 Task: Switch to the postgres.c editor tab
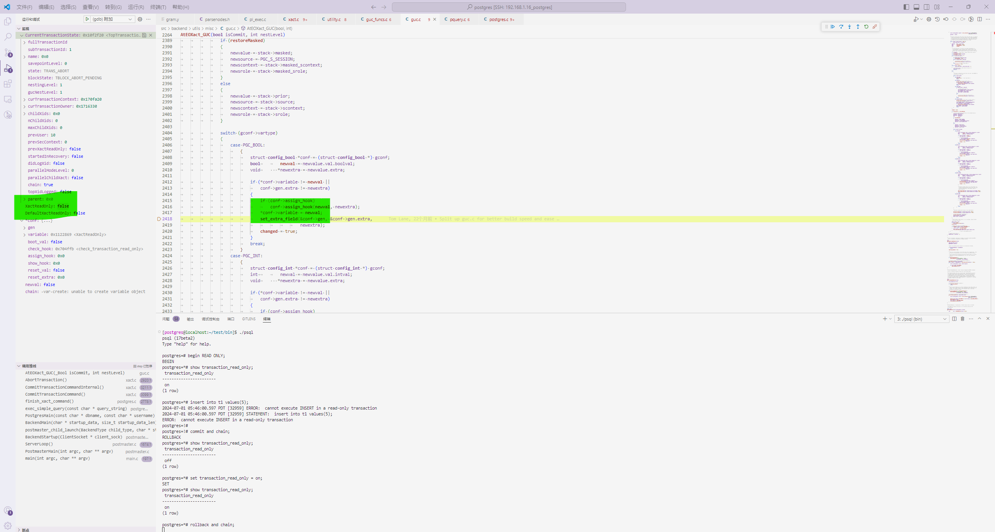pyautogui.click(x=501, y=19)
